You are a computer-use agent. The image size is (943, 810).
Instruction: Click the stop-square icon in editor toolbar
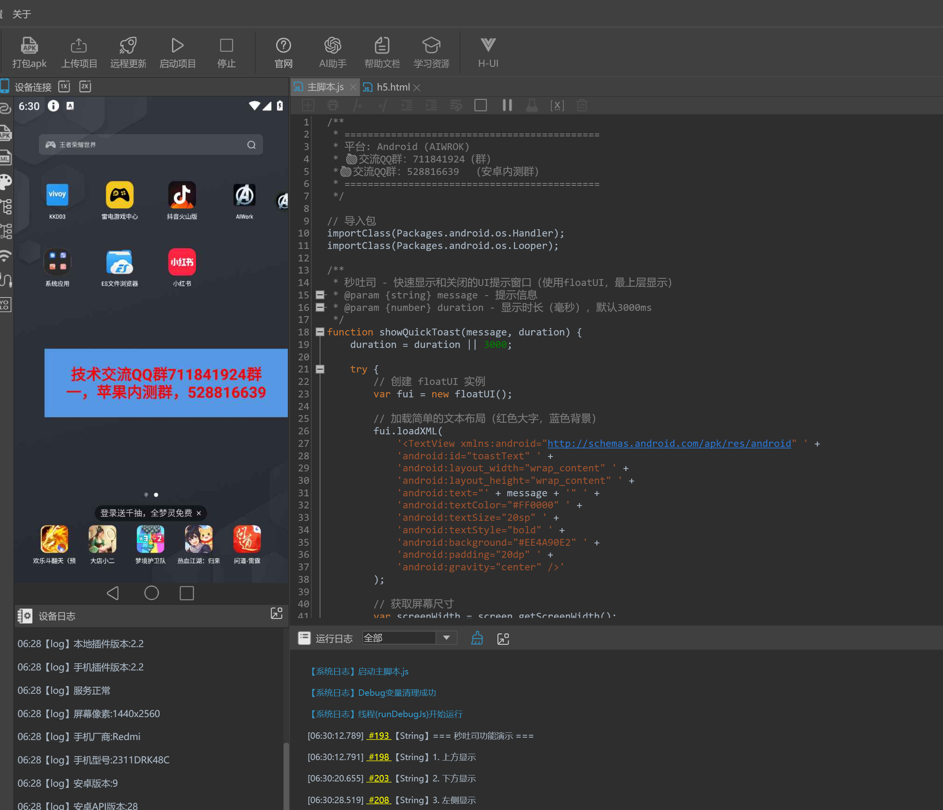tap(480, 105)
